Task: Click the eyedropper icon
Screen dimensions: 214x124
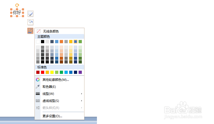Action: 38,87
